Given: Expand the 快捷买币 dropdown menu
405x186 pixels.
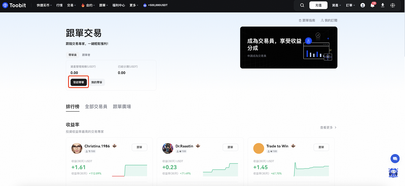Looking at the screenshot, I should pyautogui.click(x=44, y=5).
